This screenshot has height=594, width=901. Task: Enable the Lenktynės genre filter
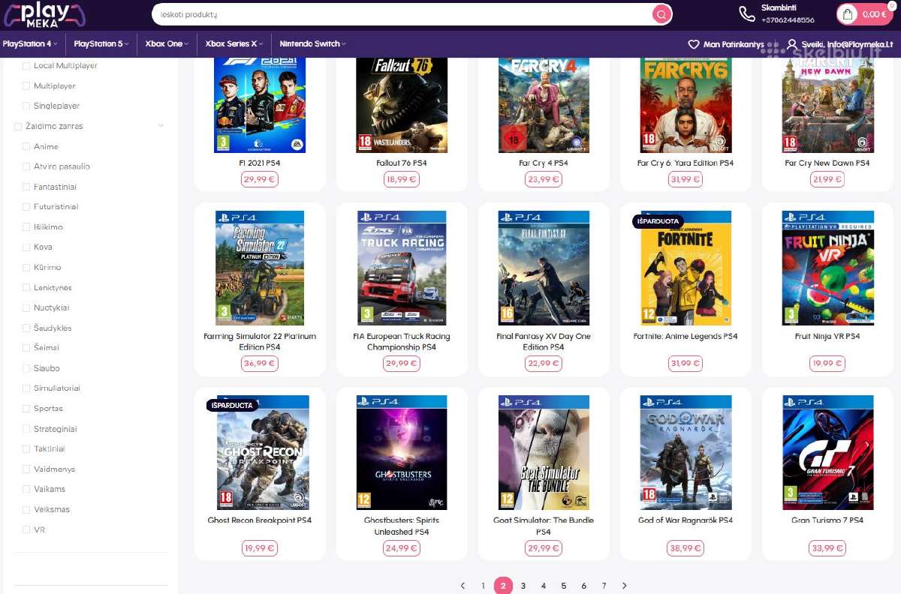point(27,288)
